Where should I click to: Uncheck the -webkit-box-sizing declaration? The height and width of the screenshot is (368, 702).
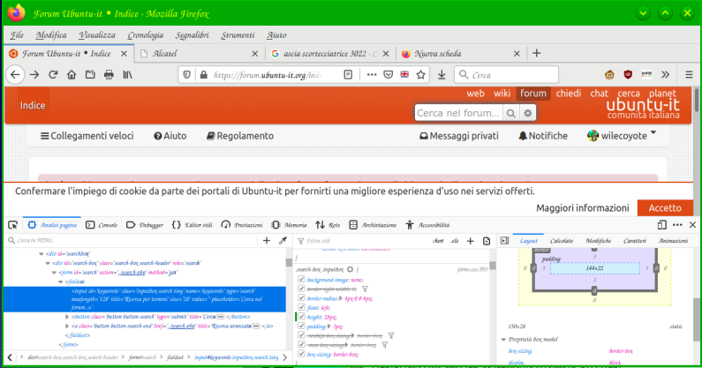301,334
